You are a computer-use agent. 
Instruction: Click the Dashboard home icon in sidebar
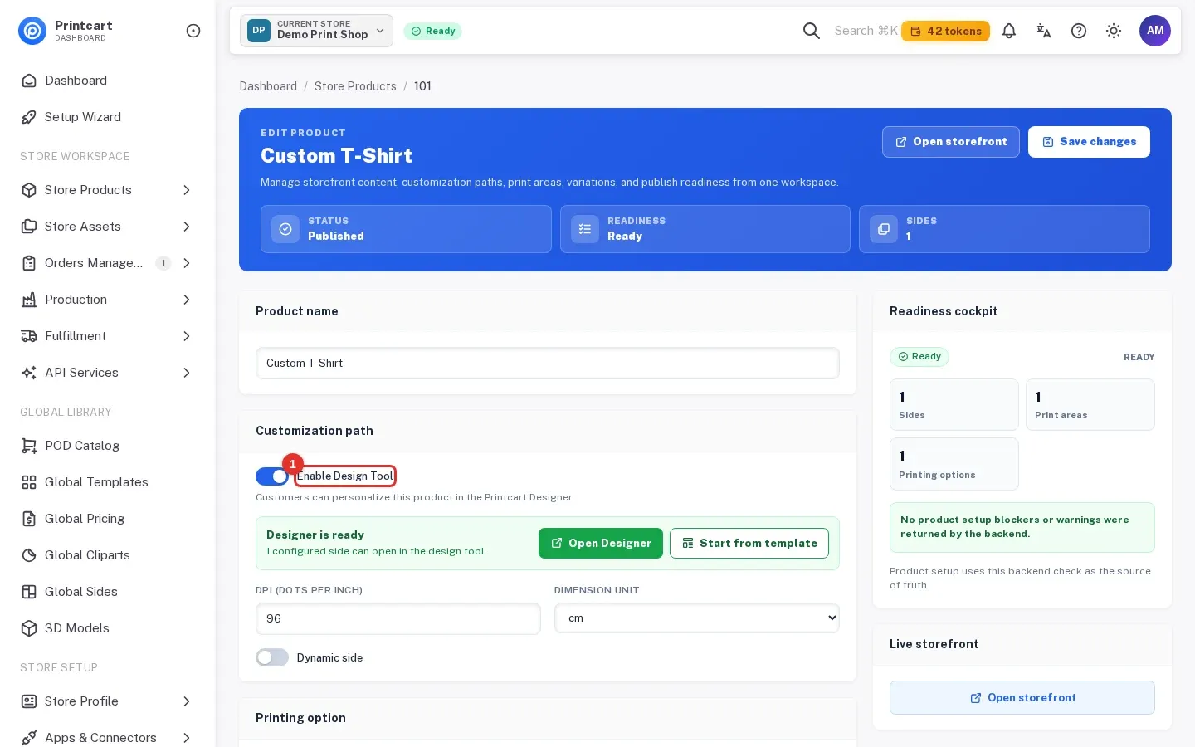point(29,81)
